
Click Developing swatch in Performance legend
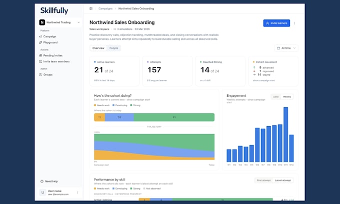113,189
